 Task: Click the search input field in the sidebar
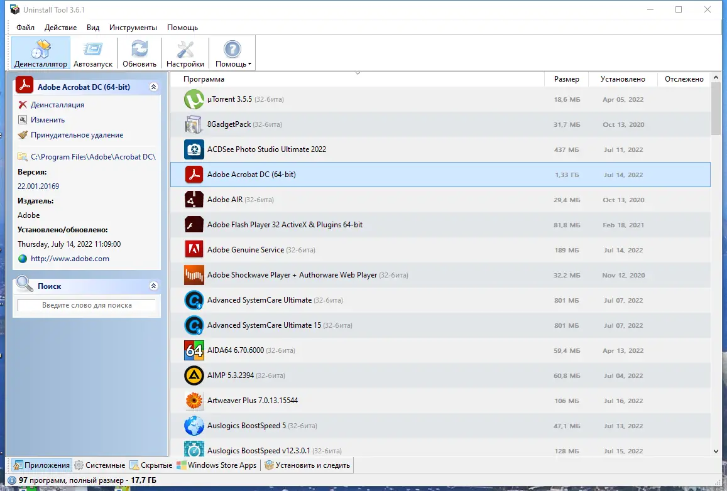point(86,305)
